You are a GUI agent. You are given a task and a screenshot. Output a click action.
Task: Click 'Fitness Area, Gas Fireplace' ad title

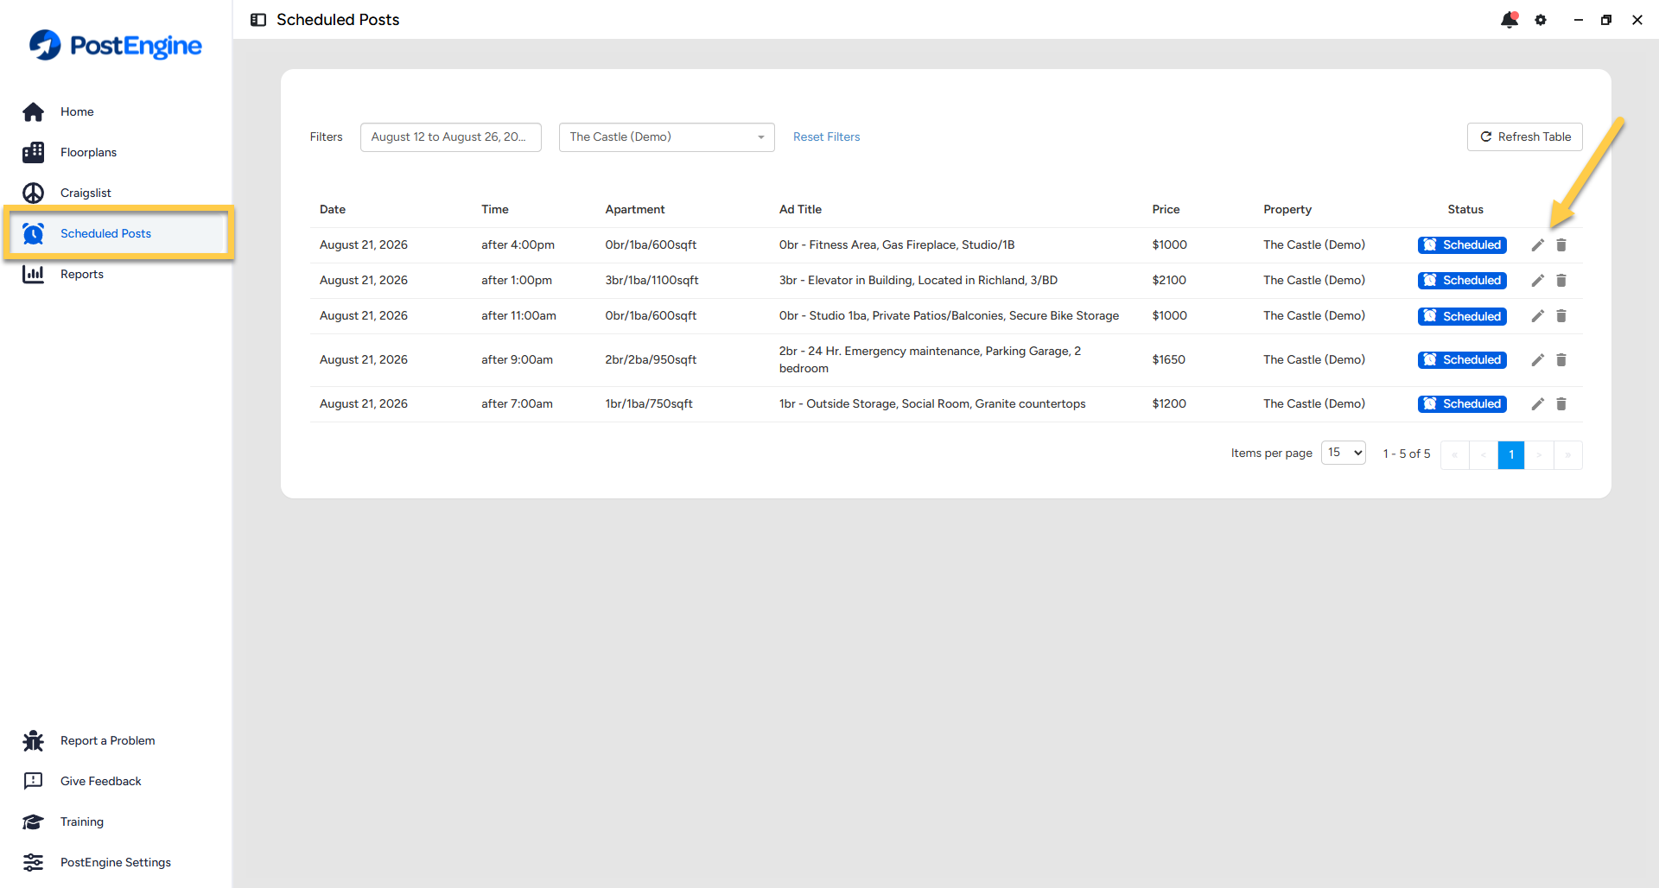tap(897, 245)
